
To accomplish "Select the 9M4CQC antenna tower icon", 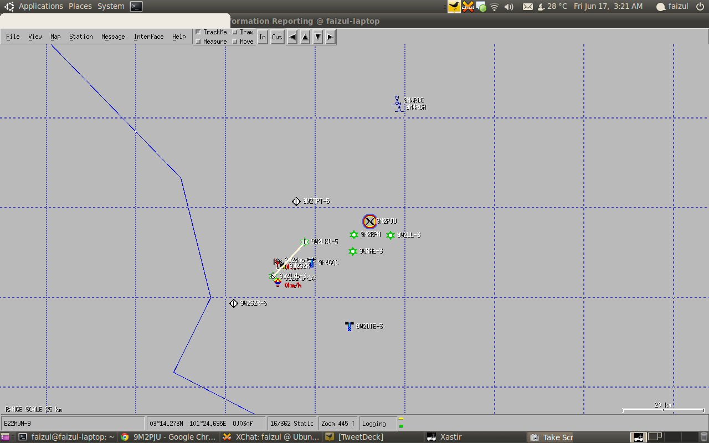I will [312, 262].
